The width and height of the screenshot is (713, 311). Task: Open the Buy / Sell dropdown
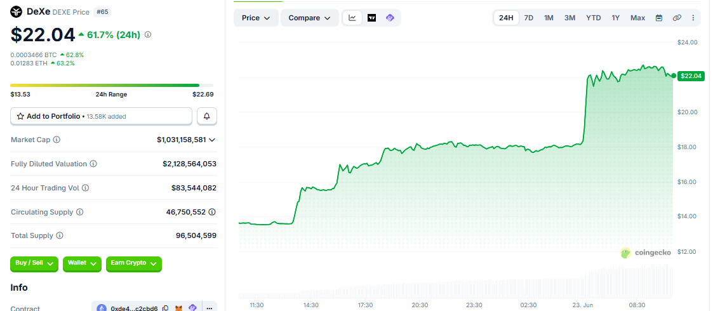click(x=34, y=263)
